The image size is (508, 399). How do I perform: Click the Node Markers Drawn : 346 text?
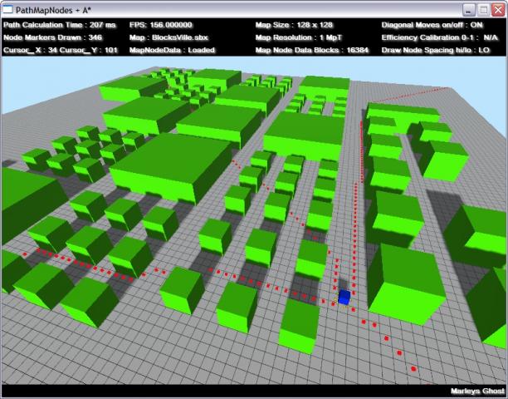(x=52, y=37)
